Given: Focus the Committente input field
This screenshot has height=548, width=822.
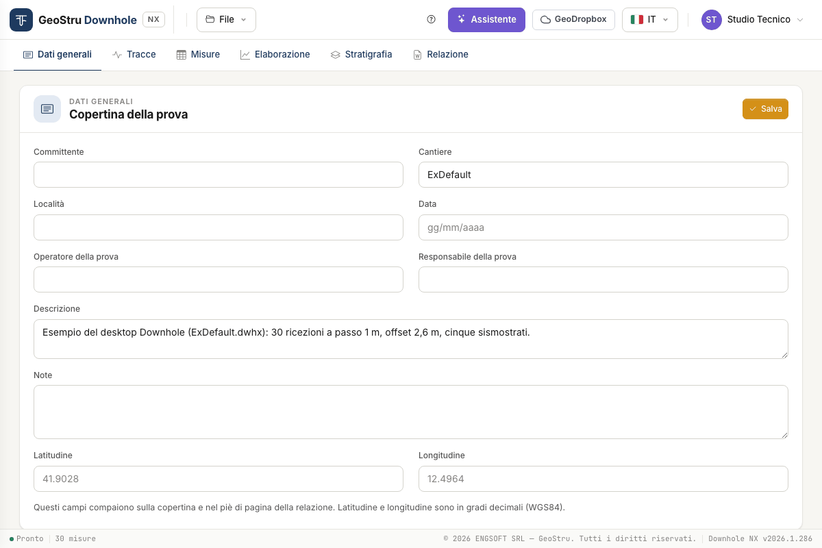Looking at the screenshot, I should (219, 175).
